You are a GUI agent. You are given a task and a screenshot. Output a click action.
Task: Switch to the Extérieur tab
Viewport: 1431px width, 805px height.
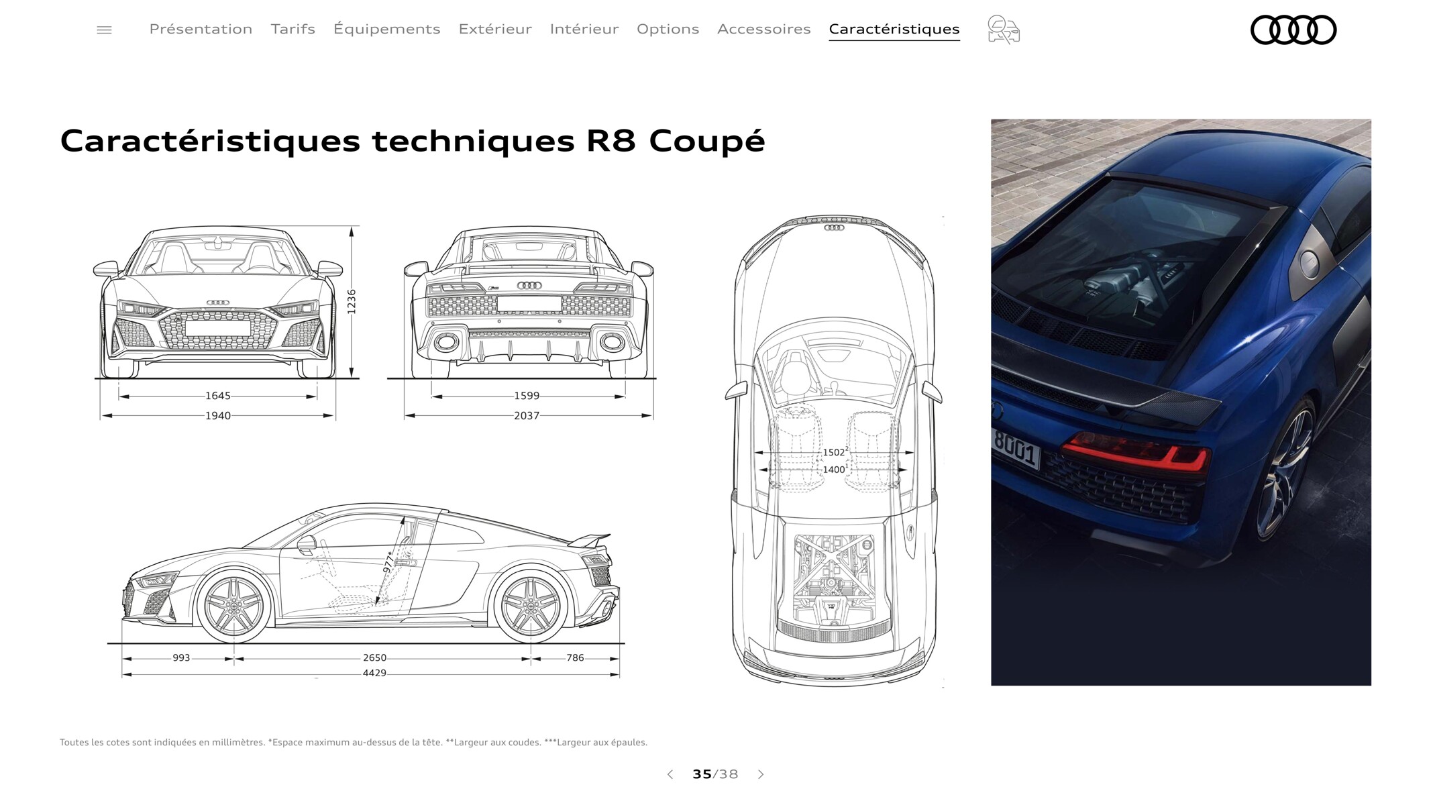(x=495, y=29)
